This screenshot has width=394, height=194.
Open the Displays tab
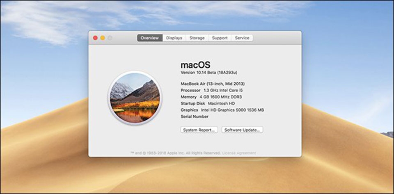[x=174, y=38]
